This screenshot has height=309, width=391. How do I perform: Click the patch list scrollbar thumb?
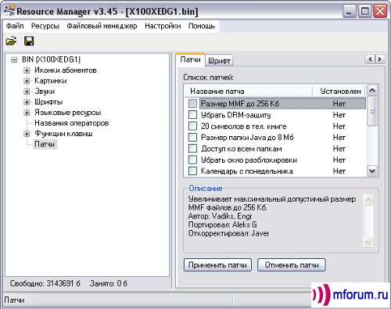point(372,111)
